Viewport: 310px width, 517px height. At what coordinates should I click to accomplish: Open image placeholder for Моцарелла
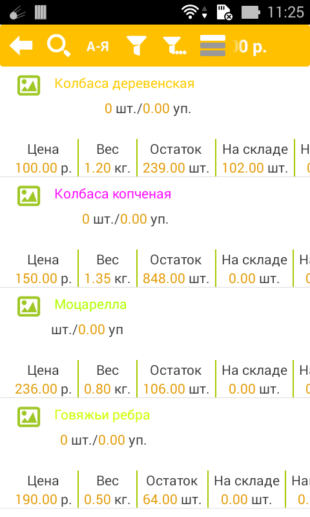(x=28, y=306)
